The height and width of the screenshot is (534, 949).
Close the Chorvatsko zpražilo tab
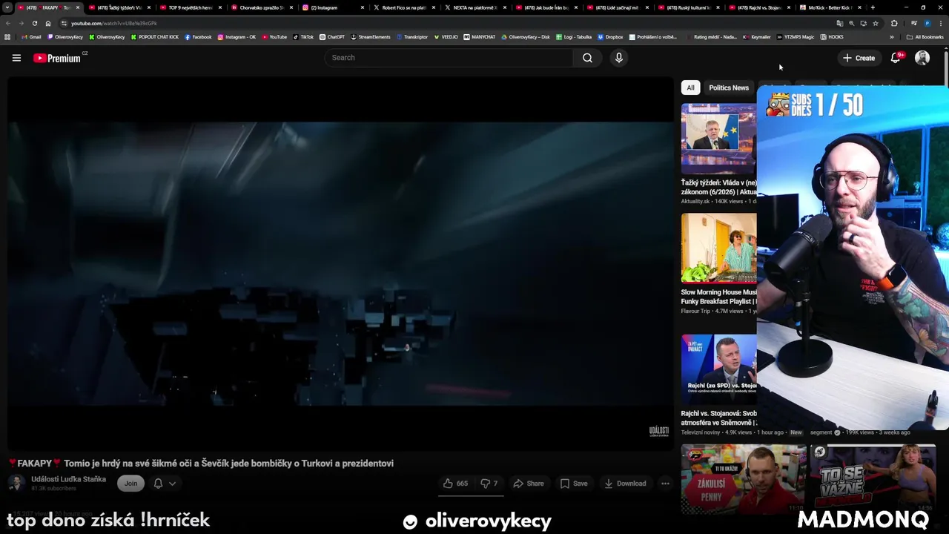point(291,7)
